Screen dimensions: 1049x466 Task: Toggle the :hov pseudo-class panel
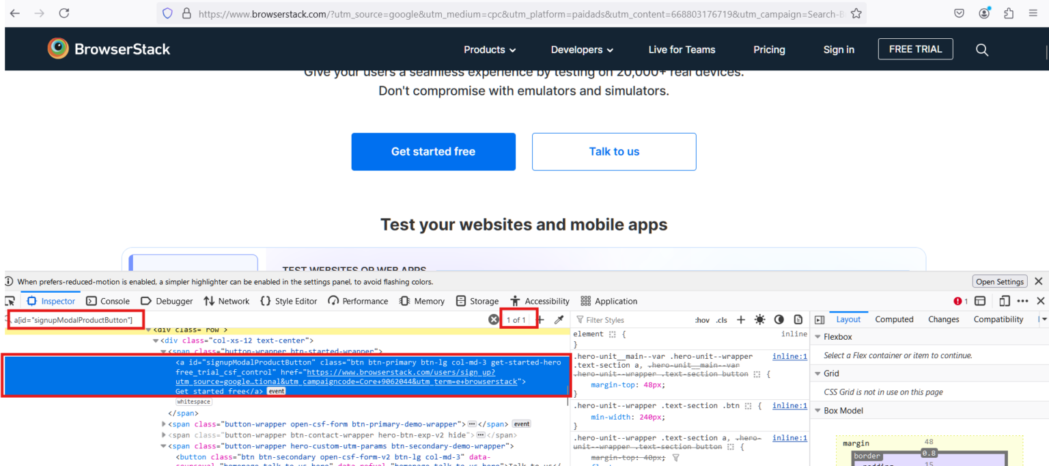pos(702,320)
